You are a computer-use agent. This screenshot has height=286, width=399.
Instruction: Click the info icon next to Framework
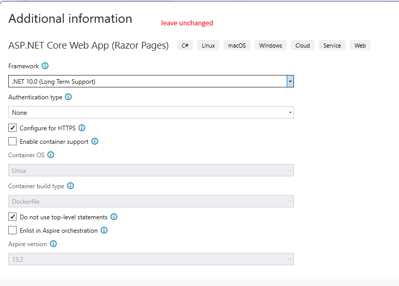click(x=45, y=66)
